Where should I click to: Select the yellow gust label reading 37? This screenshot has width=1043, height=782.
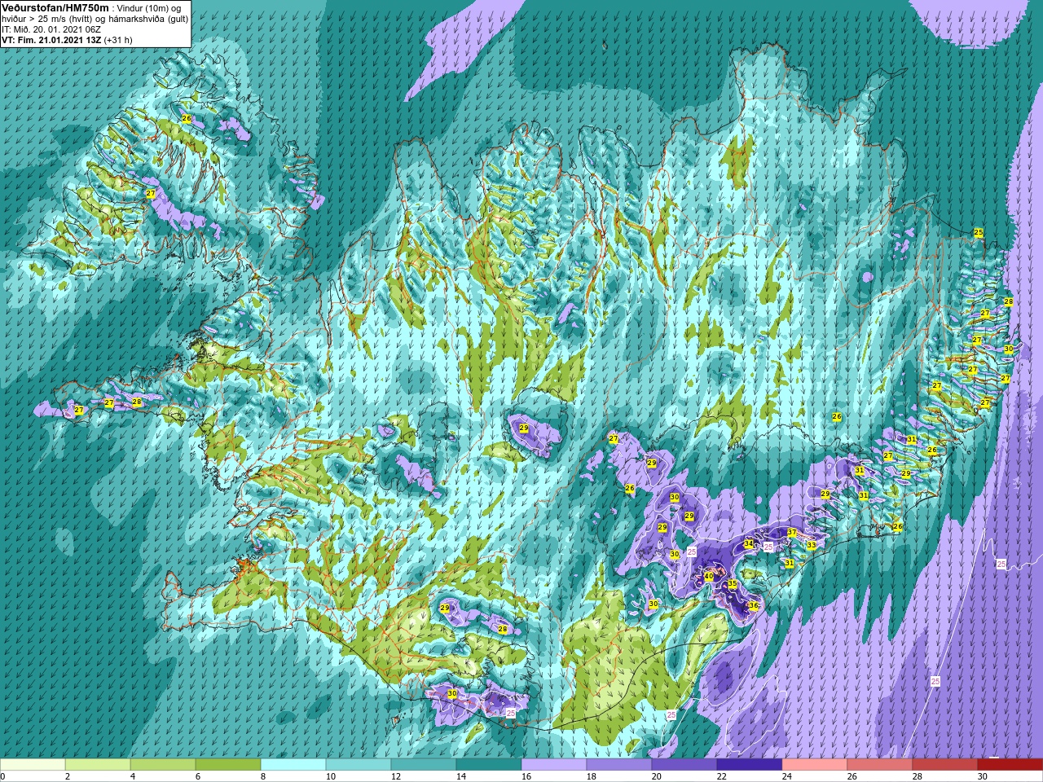pos(791,532)
